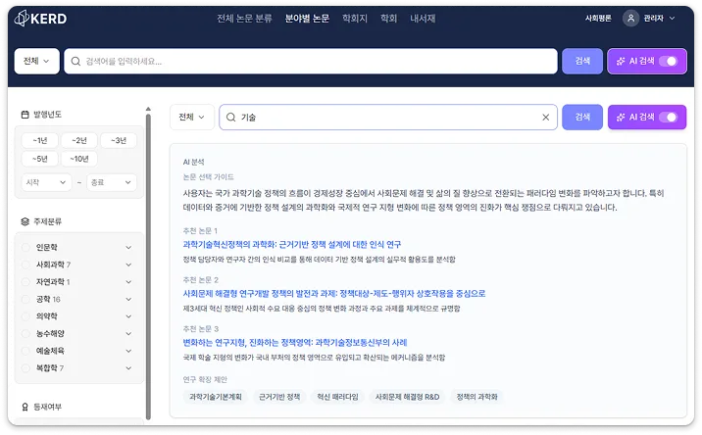Click the 검색 button in header
702x435 pixels.
582,62
